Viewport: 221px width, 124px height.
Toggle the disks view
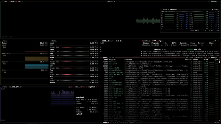(x=53, y=41)
